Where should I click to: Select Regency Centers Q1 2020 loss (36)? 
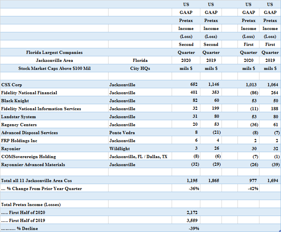[x=254, y=125]
